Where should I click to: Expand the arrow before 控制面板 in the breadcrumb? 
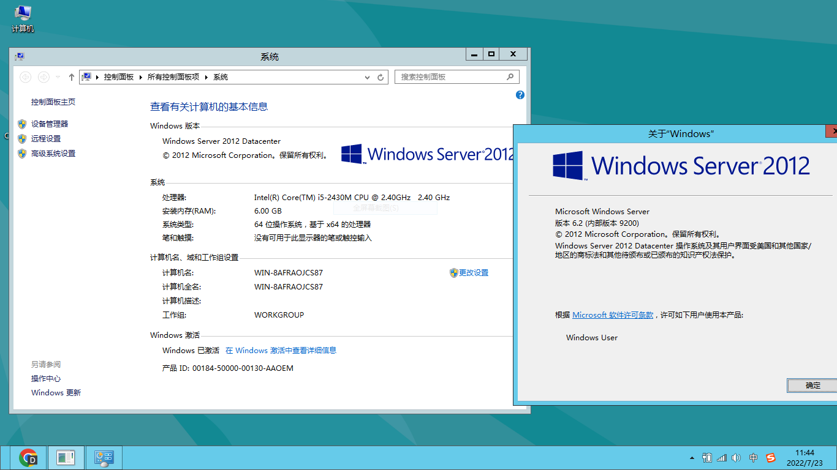click(x=97, y=77)
